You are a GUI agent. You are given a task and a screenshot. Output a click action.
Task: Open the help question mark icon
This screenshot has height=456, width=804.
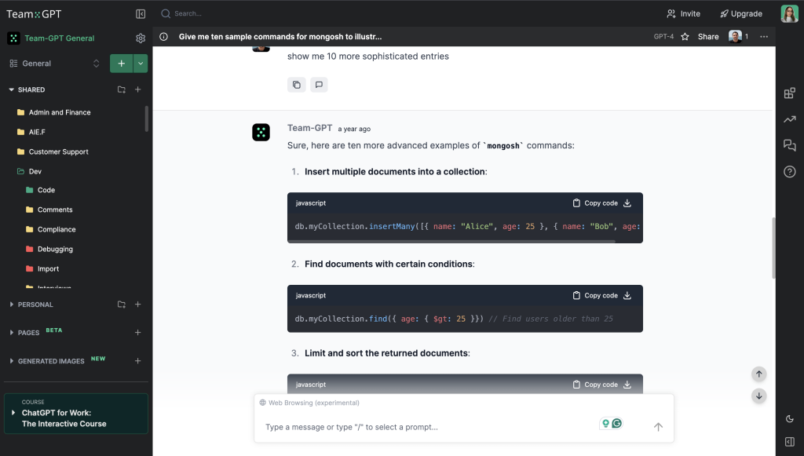(x=790, y=172)
